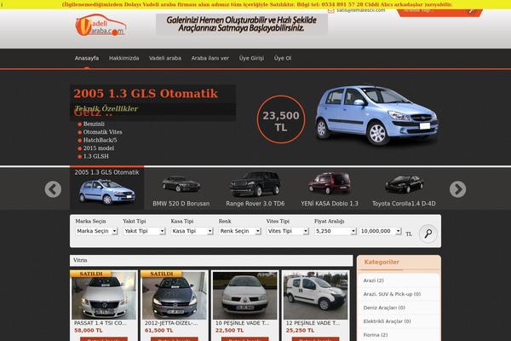Image resolution: width=511 pixels, height=341 pixels.
Task: Open the Arazi (2) category
Action: (374, 280)
